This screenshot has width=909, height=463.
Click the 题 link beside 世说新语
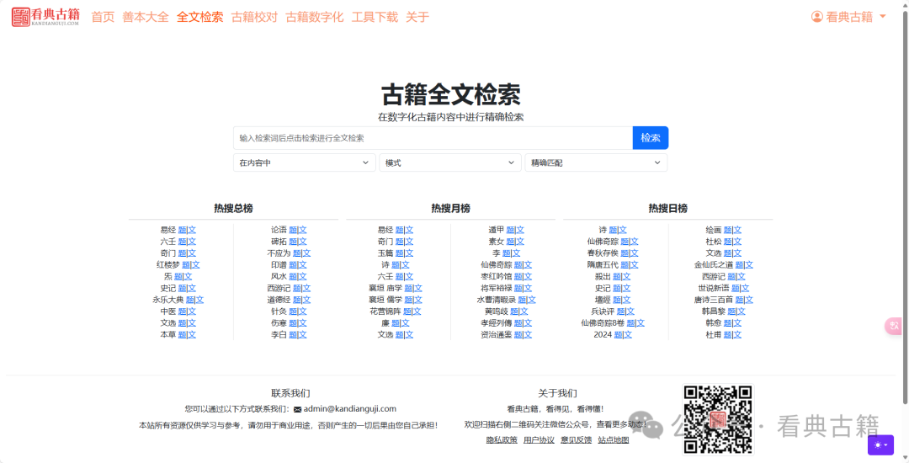pos(735,288)
